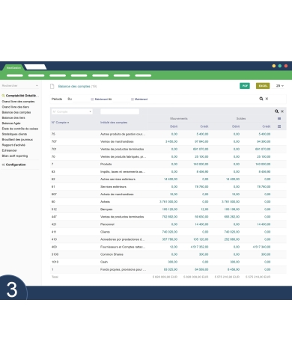Open Balance des tiers in the sidebar
The height and width of the screenshot is (362, 292).
(x=13, y=117)
